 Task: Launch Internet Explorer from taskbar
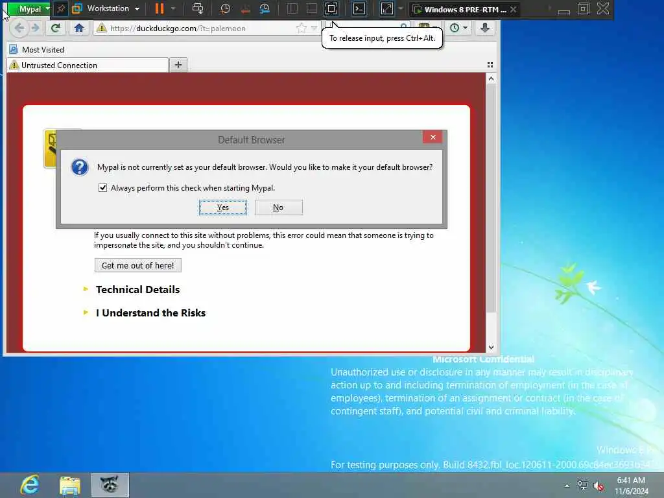(x=30, y=485)
